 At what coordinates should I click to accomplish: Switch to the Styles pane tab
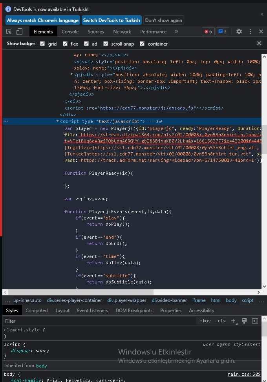tap(12, 311)
